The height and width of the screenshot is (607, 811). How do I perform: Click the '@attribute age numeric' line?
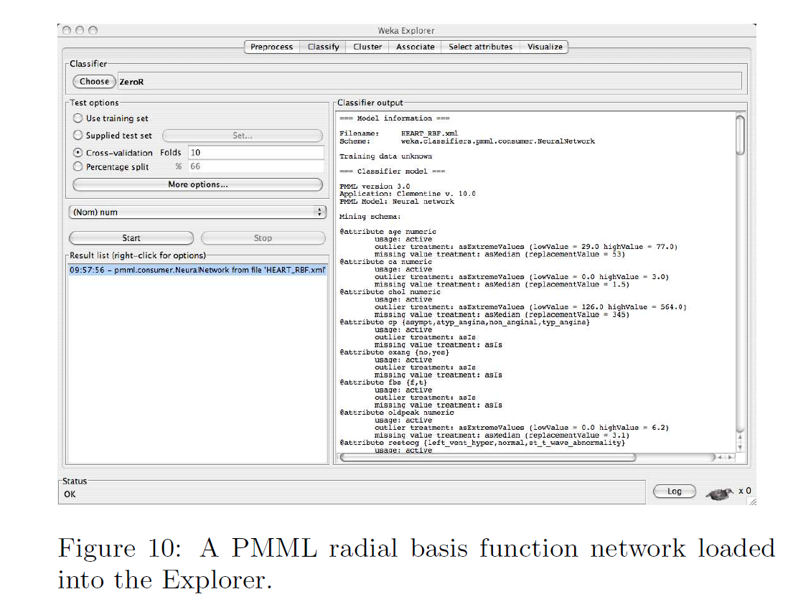tap(388, 232)
